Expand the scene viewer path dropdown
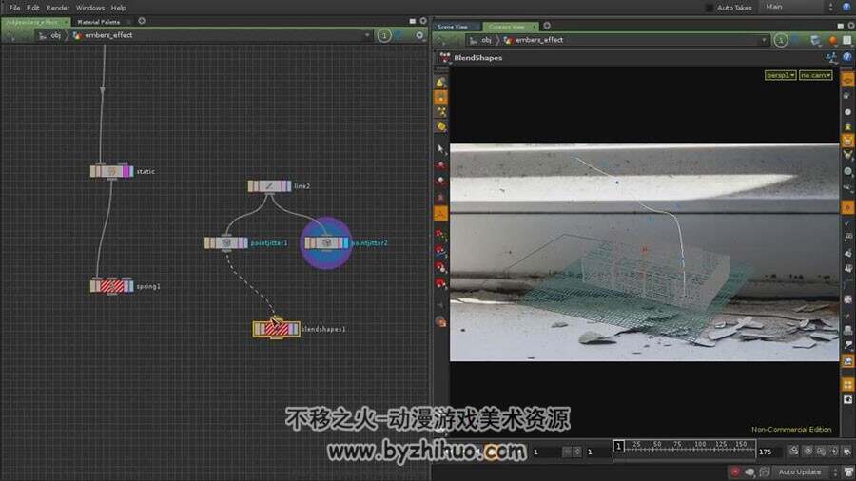The image size is (856, 481). (764, 40)
